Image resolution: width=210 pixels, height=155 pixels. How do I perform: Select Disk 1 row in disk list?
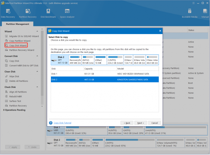[105, 74]
